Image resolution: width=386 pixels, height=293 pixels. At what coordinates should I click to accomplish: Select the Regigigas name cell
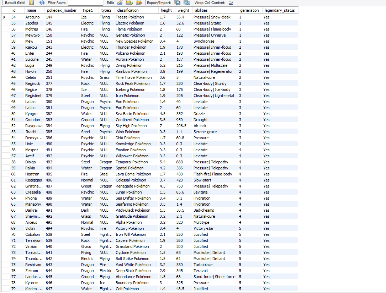34,180
